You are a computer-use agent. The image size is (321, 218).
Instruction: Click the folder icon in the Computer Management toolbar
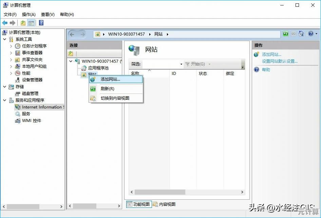point(23,23)
